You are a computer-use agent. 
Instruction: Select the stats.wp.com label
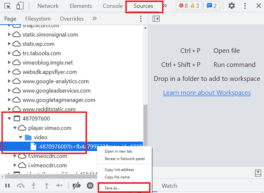point(38,44)
